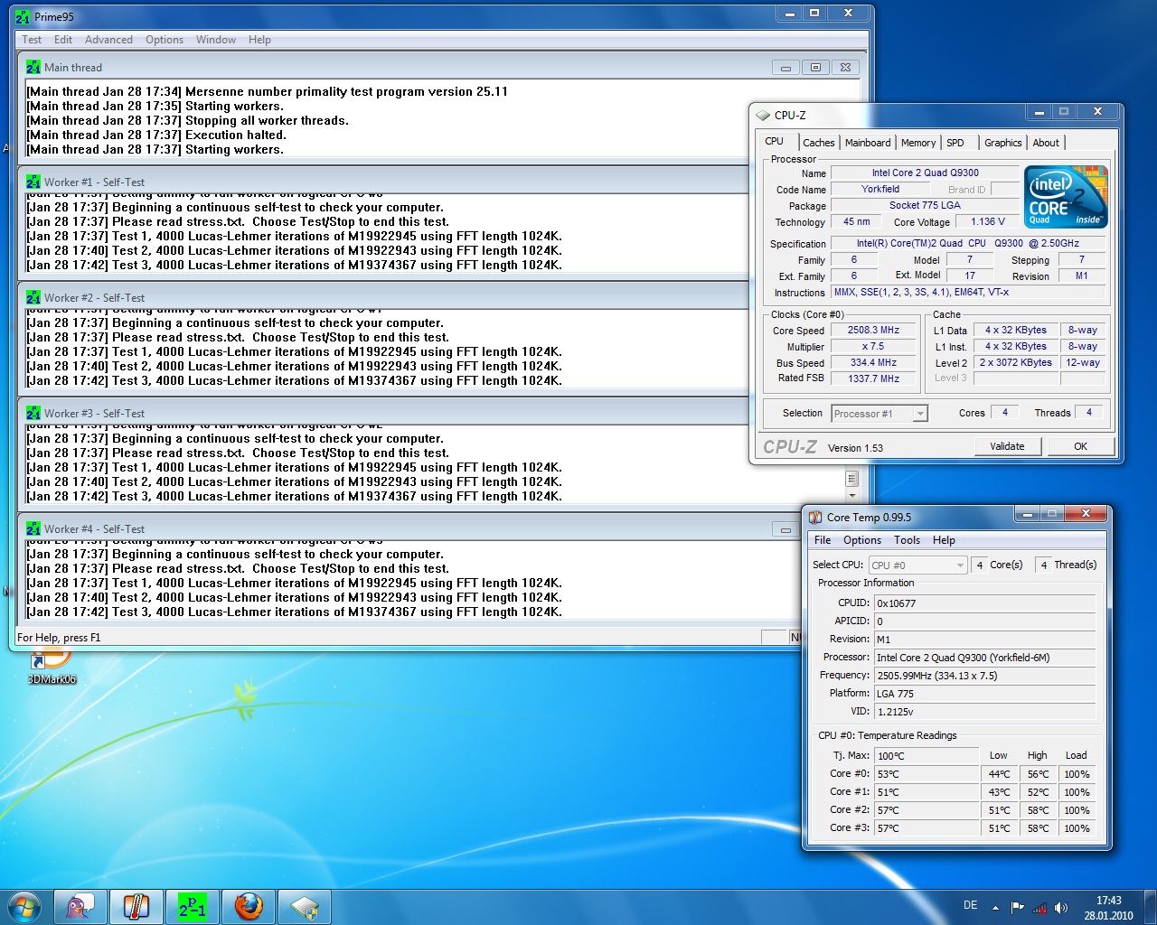Switch to Core Temp thermometer taskbar icon
1157x925 pixels.
pos(136,906)
